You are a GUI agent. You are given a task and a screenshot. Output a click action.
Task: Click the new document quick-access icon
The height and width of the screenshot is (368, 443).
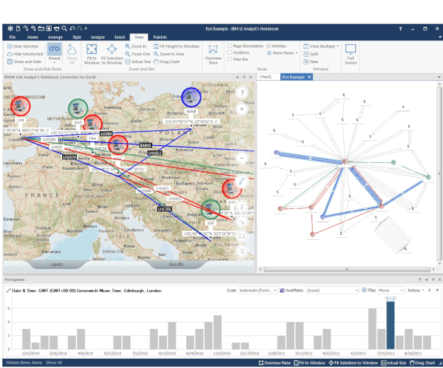18,28
